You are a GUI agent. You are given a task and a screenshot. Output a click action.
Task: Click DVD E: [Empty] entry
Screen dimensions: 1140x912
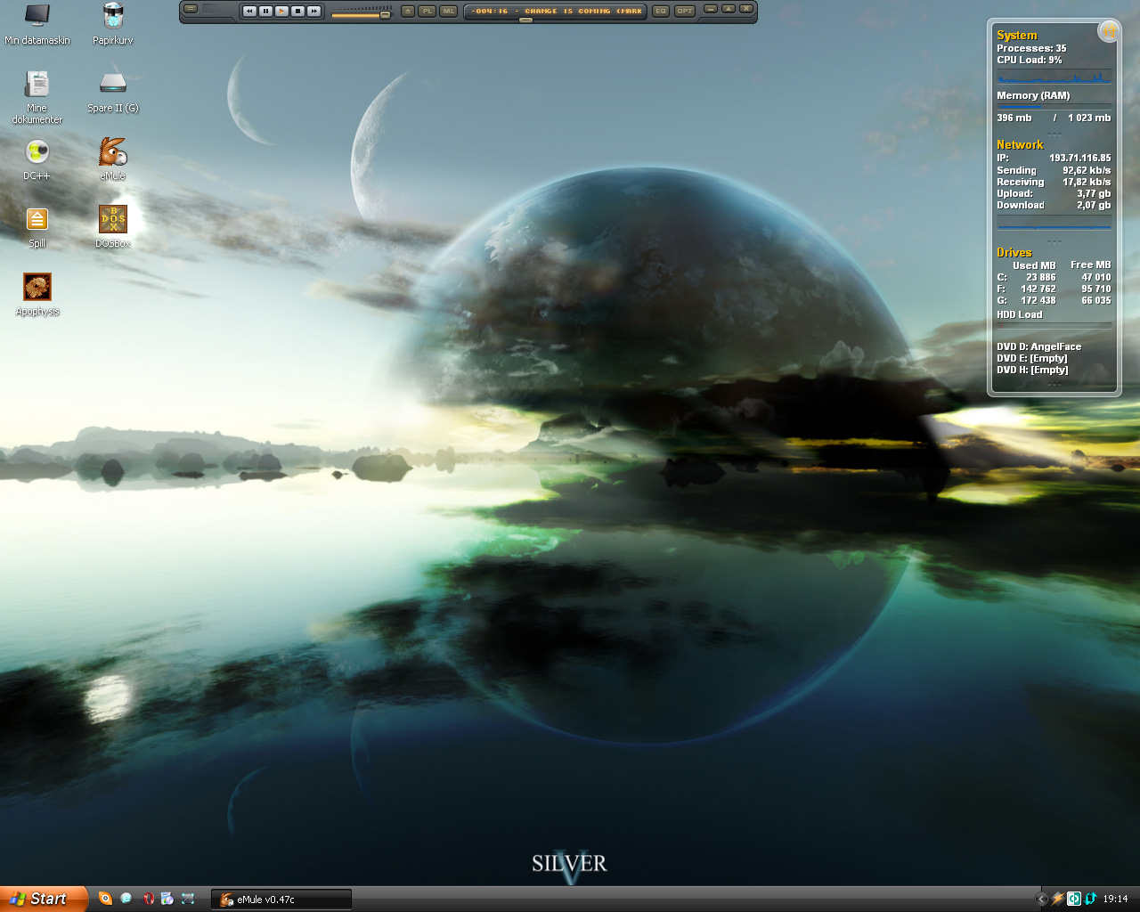tap(1032, 358)
